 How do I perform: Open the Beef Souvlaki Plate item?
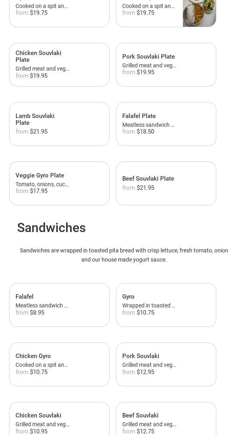166,183
